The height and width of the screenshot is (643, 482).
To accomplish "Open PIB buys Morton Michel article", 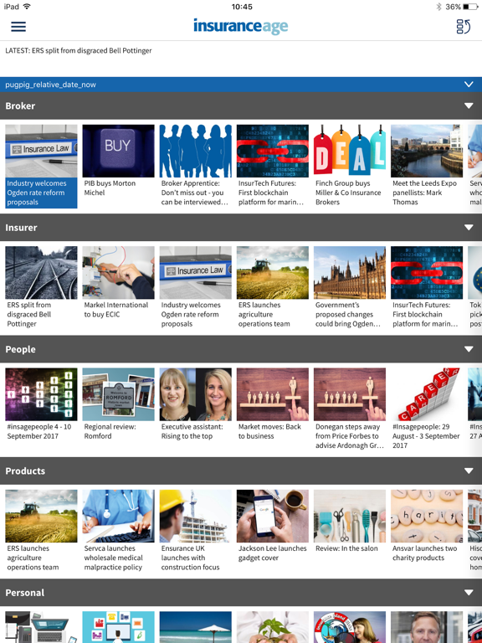I will click(x=119, y=166).
